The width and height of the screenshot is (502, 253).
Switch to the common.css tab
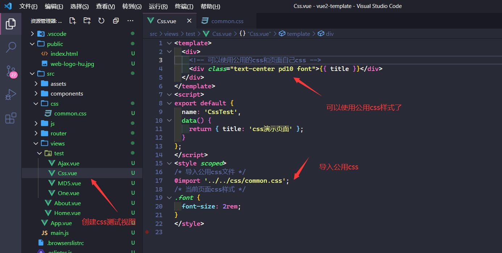227,21
